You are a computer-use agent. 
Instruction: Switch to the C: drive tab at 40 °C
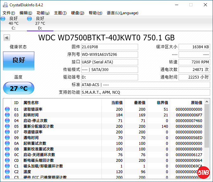tap(14, 23)
